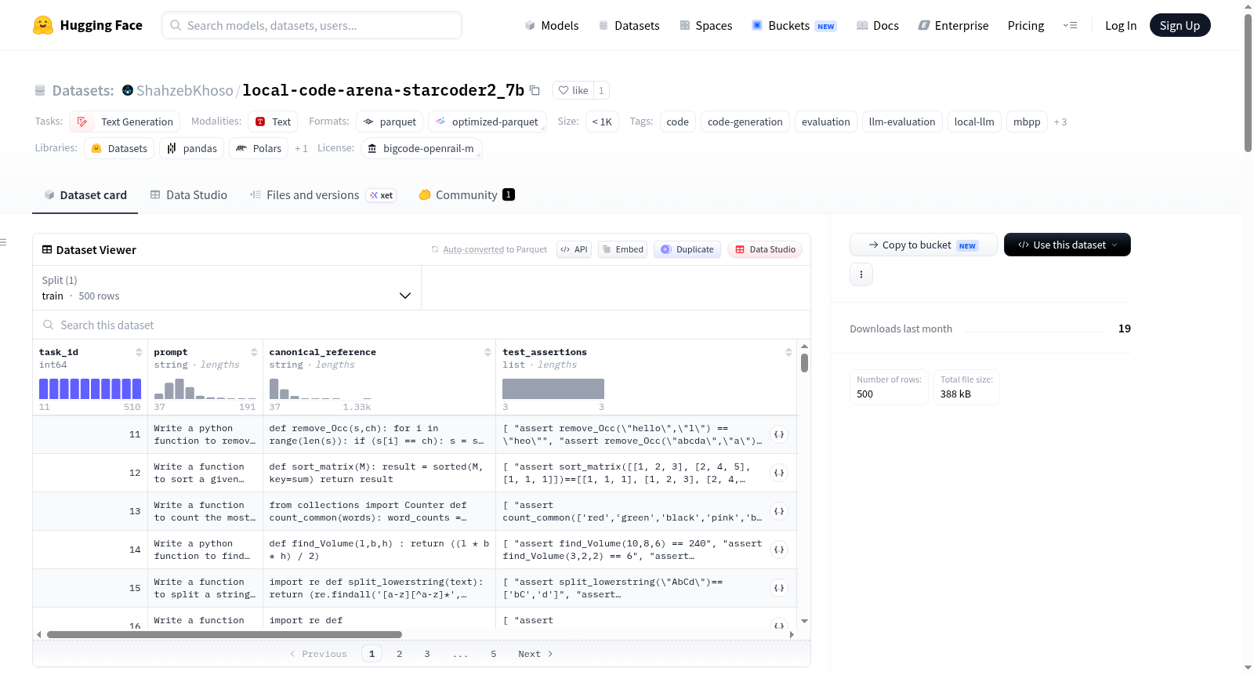The width and height of the screenshot is (1254, 675).
Task: Click the like count 1
Action: click(601, 90)
